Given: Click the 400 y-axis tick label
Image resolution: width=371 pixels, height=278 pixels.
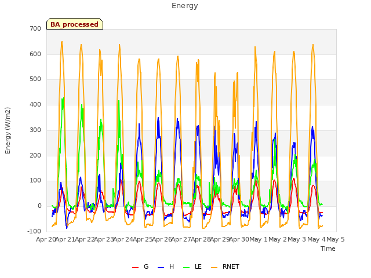Looking at the screenshot, I should click(x=35, y=104).
